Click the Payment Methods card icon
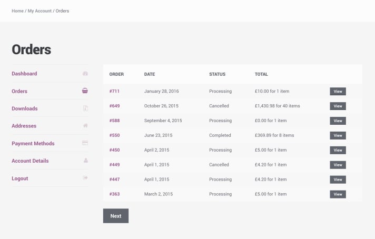 [x=85, y=143]
